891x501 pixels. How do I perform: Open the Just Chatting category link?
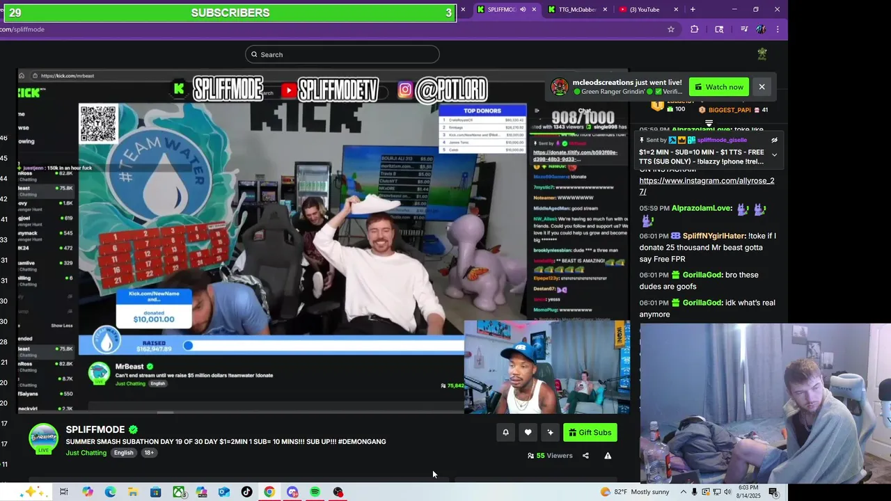86,453
